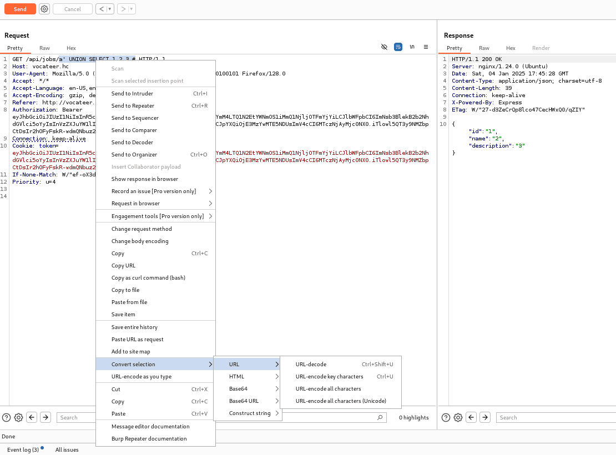Open Repeater settings gear beside Send
616x455 pixels.
(44, 9)
